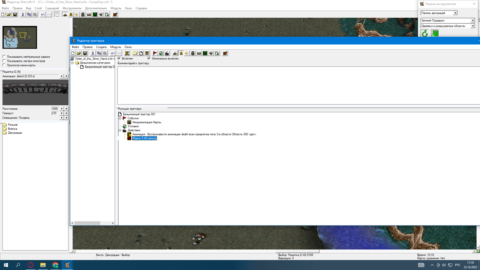
Task: Click the Variables yellow X icon
Action: 127,53
